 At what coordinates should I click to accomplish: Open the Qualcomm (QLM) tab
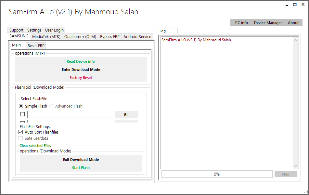pos(80,36)
